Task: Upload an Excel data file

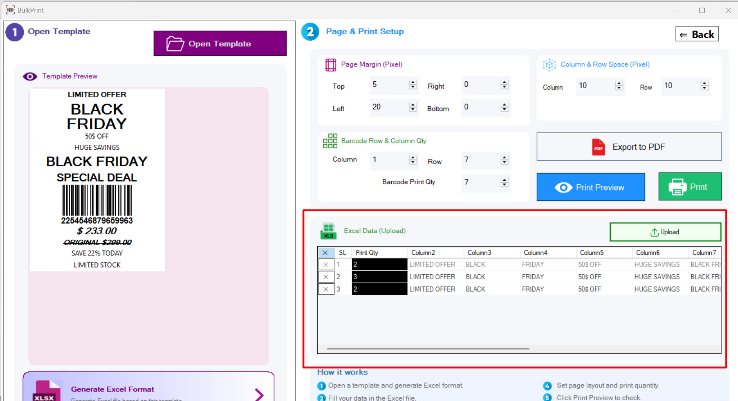Action: pos(665,232)
